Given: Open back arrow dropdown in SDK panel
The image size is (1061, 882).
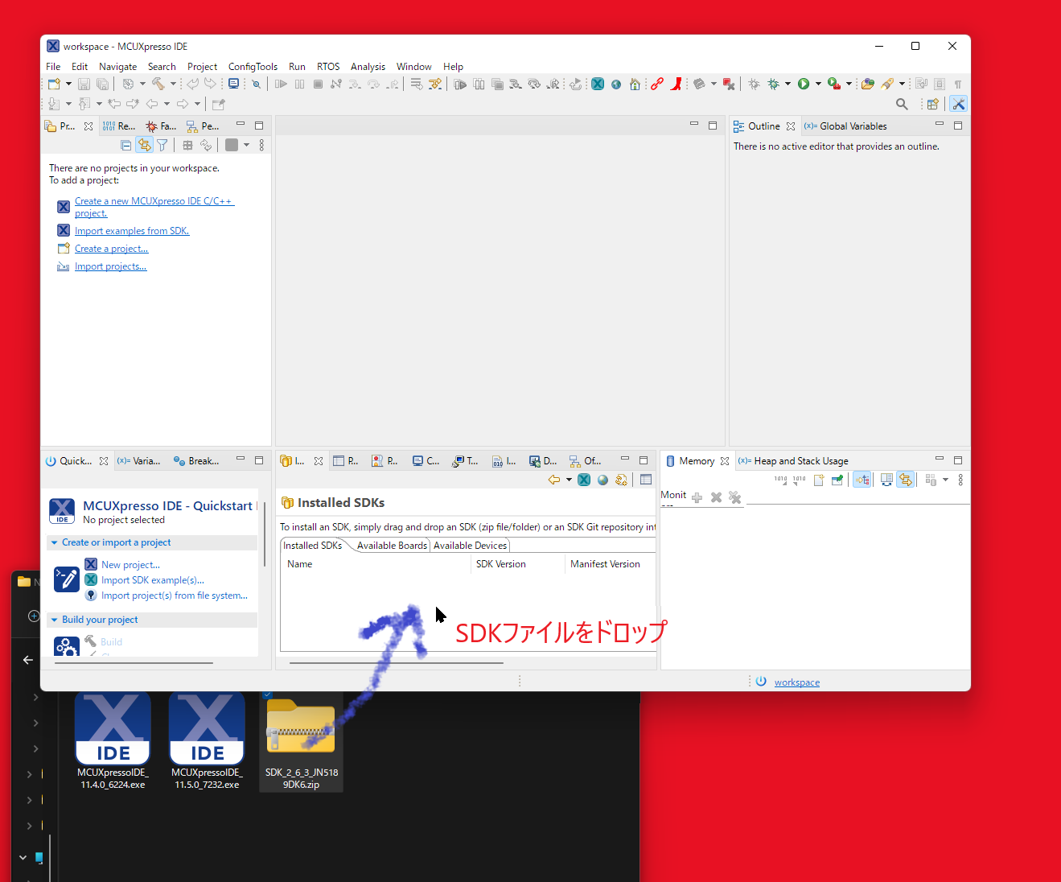Looking at the screenshot, I should pos(569,480).
